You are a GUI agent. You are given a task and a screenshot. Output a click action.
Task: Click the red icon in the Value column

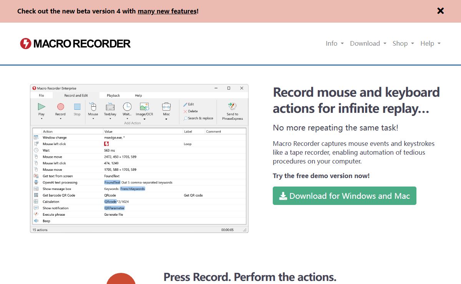[106, 144]
